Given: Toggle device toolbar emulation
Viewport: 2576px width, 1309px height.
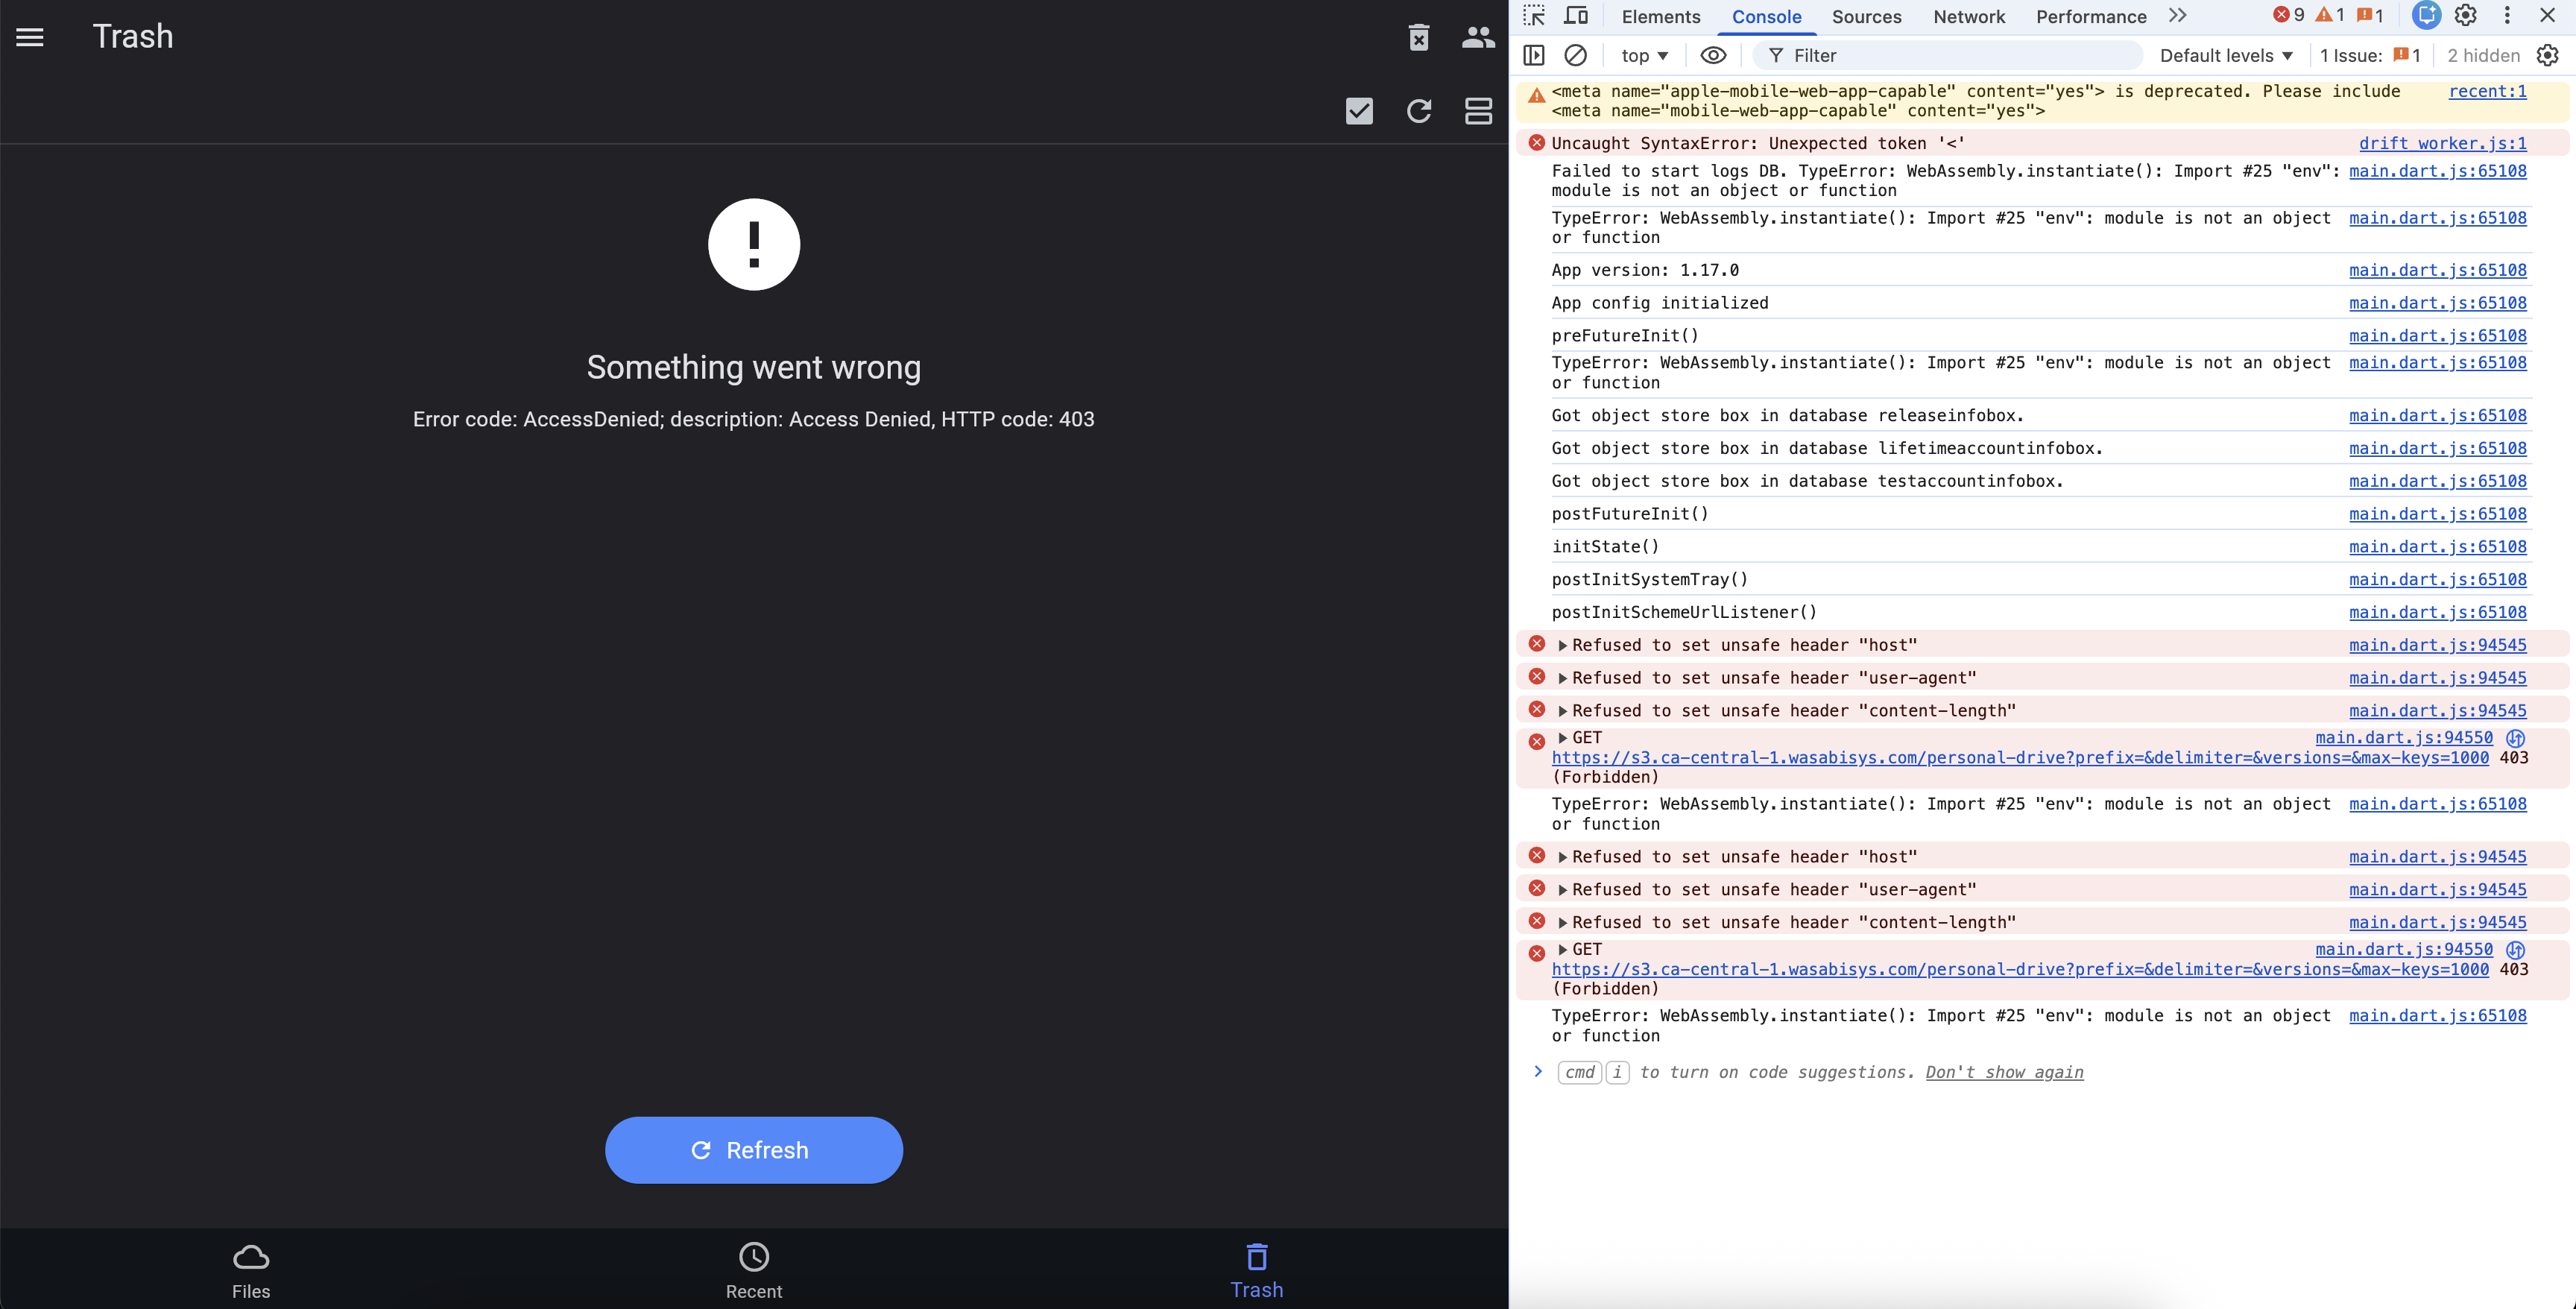Looking at the screenshot, I should point(1576,16).
